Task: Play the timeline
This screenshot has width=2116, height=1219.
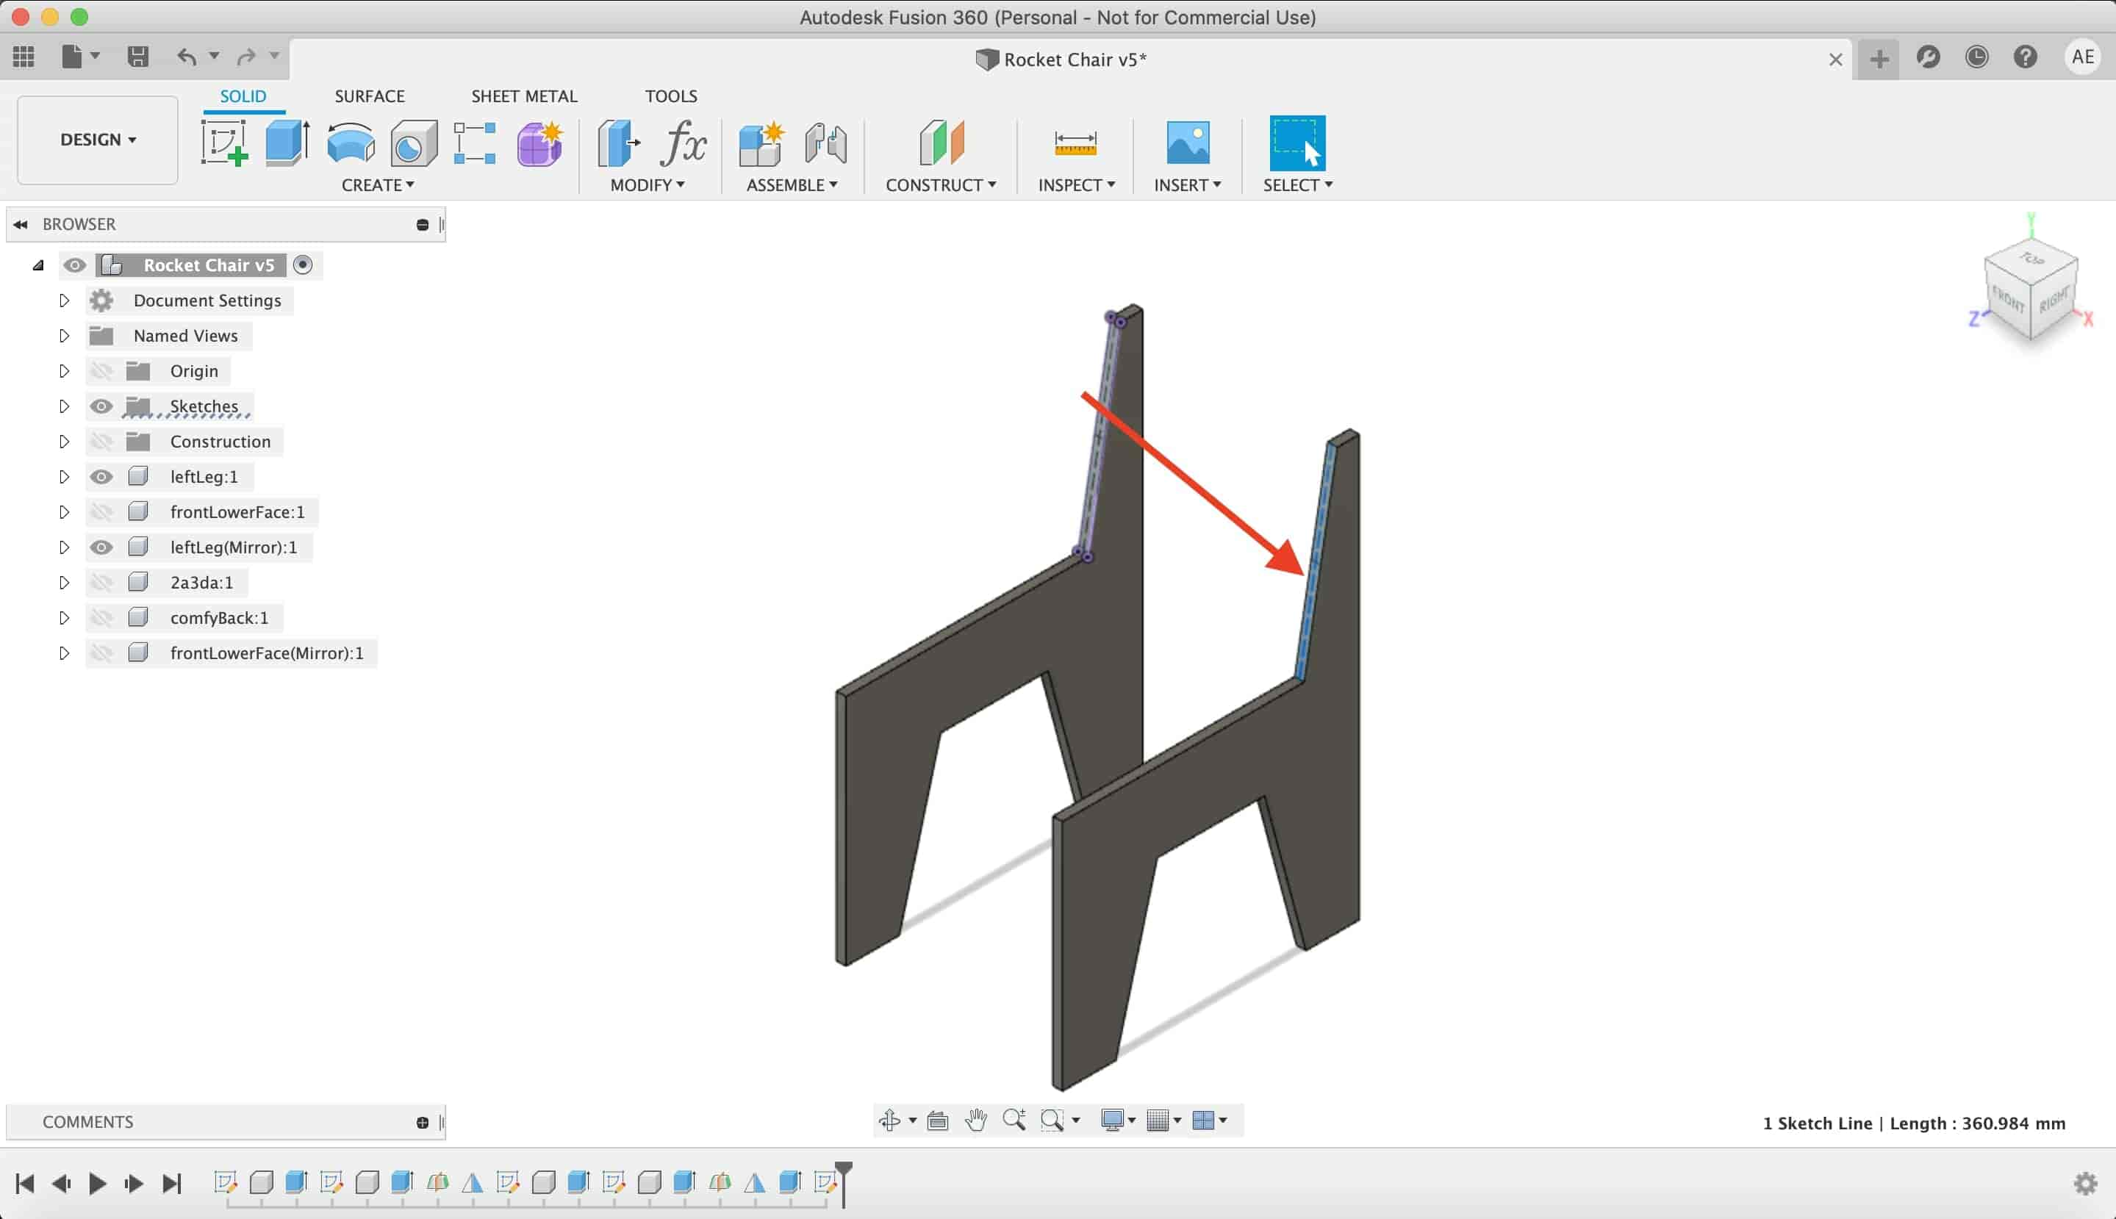Action: tap(97, 1184)
